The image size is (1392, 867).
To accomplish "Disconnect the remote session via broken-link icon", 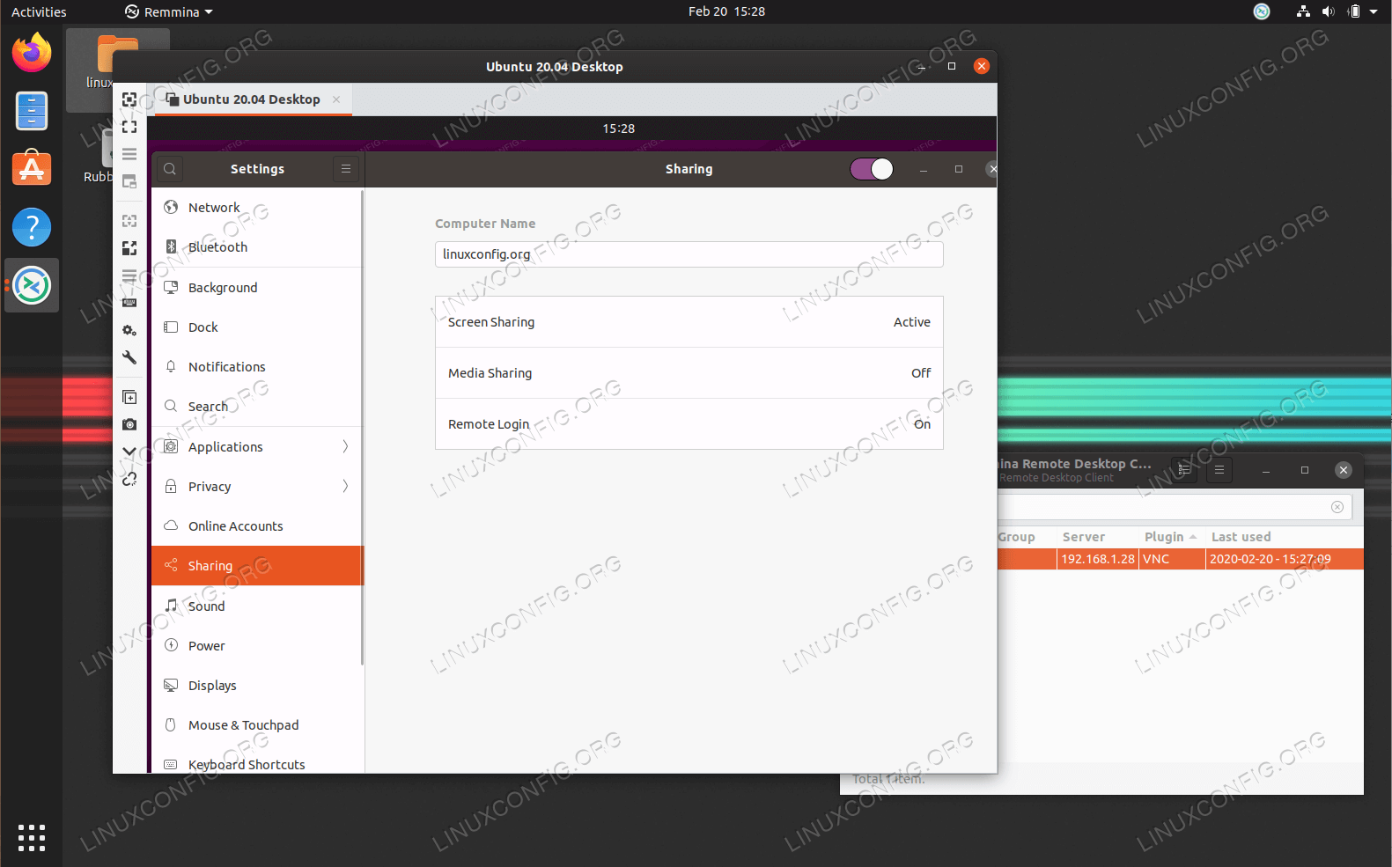I will [129, 479].
